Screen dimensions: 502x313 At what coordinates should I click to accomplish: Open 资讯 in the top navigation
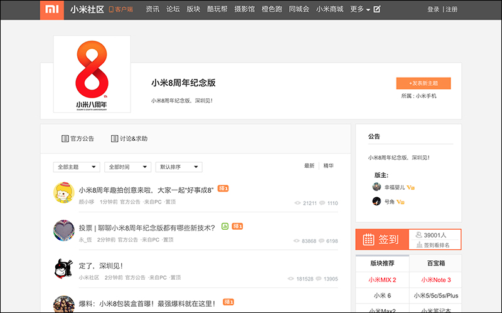coord(152,9)
